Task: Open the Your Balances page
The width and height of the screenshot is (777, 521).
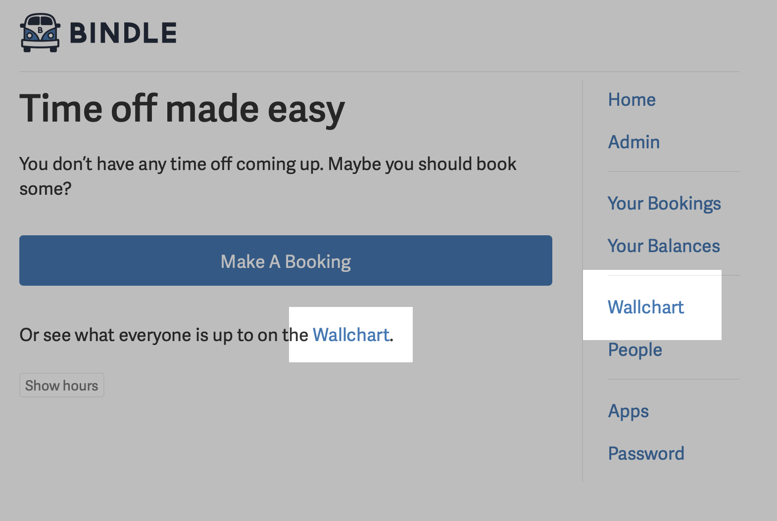Action: tap(663, 246)
